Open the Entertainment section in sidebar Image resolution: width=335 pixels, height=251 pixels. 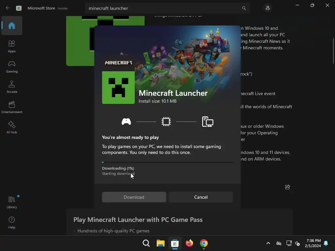12,107
